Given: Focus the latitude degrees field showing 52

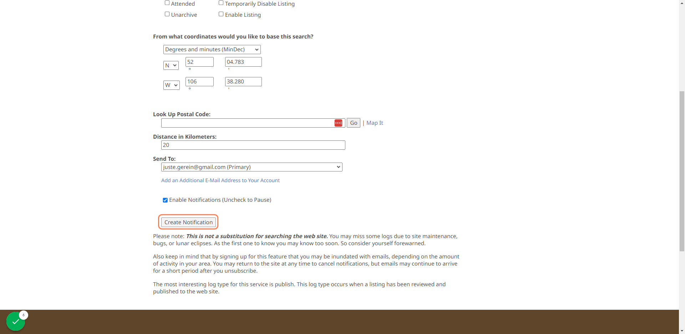Looking at the screenshot, I should click(x=199, y=62).
